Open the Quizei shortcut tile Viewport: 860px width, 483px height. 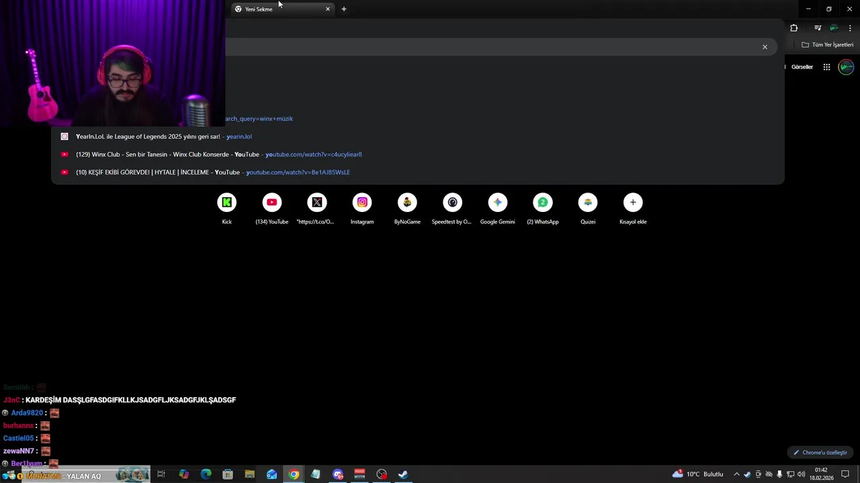pyautogui.click(x=588, y=209)
